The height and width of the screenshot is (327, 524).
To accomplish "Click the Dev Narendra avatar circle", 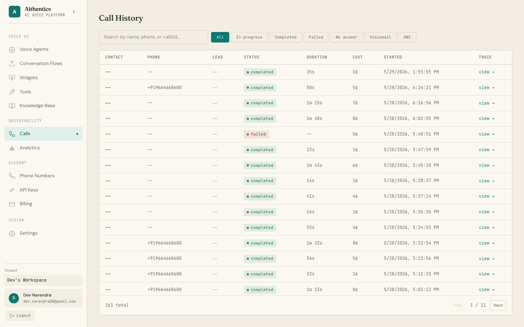I will [14, 298].
